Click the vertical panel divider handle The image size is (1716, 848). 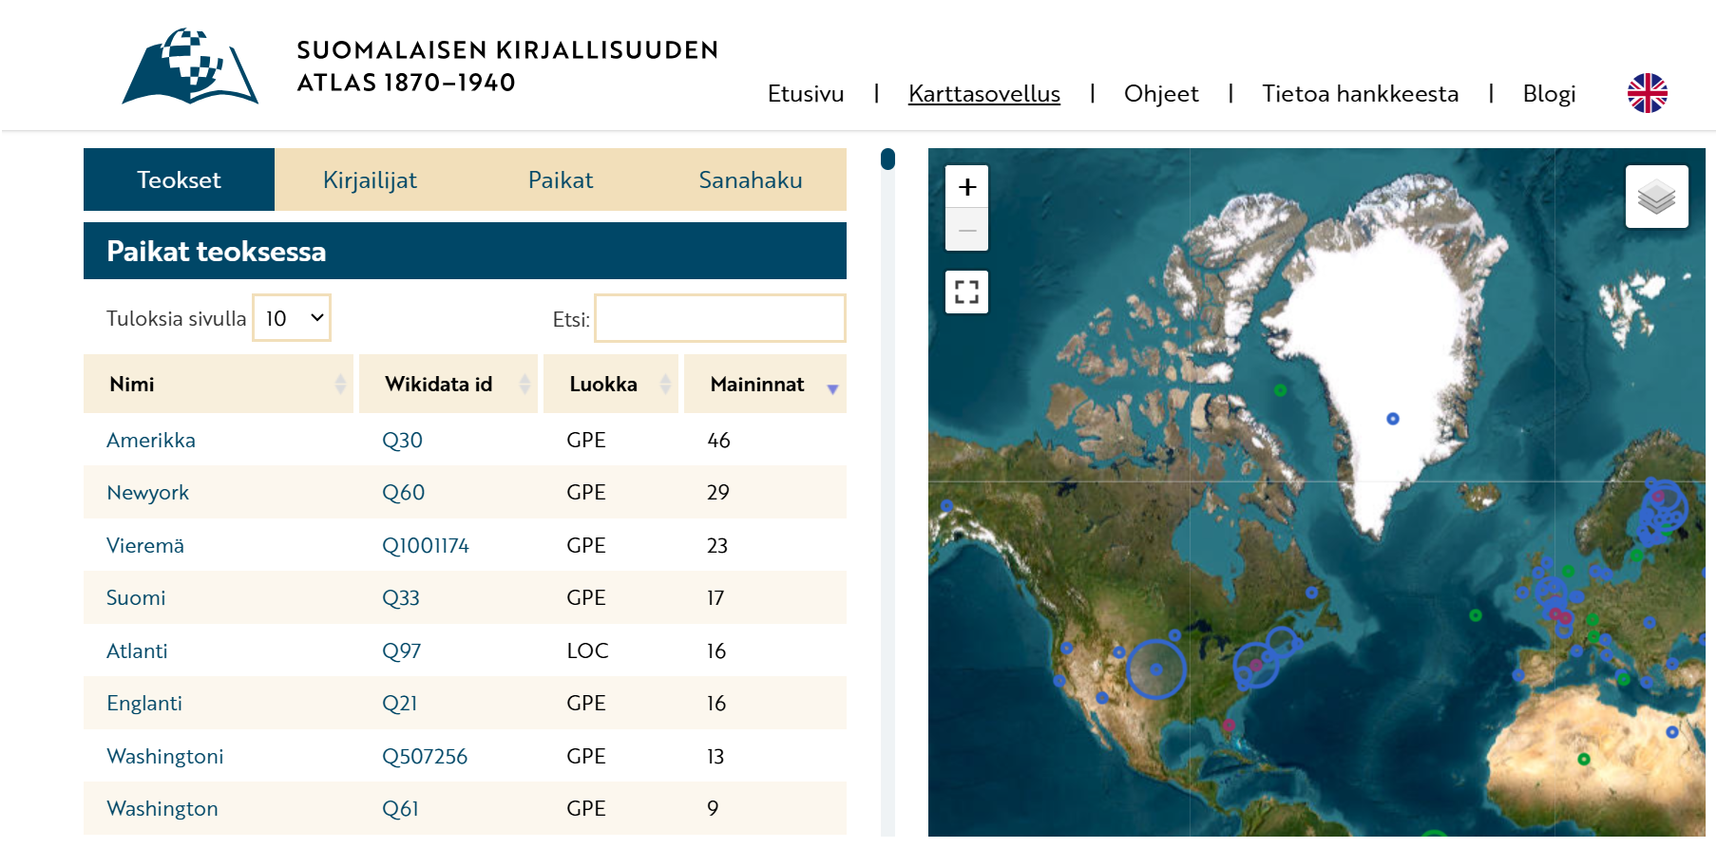(x=887, y=159)
